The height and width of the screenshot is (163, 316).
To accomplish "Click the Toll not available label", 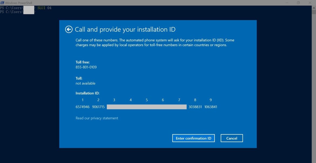I will point(86,83).
